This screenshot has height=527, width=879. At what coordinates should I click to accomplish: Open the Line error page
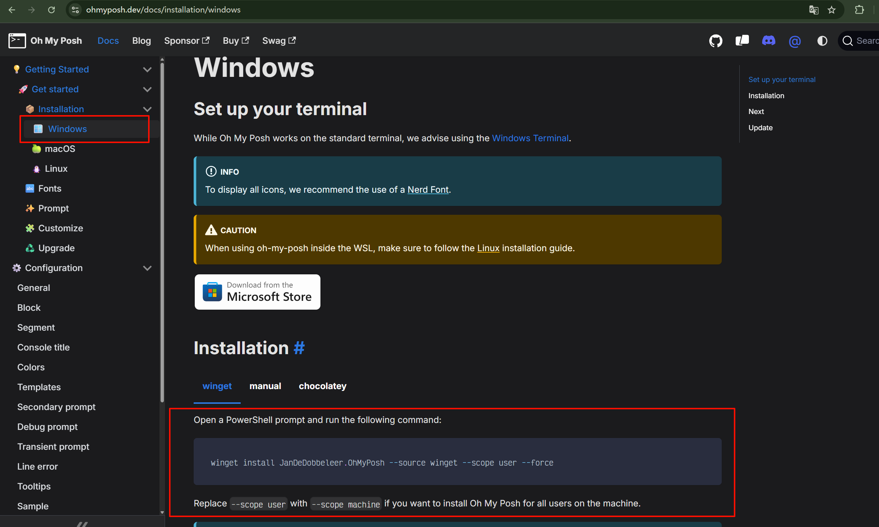[37, 467]
